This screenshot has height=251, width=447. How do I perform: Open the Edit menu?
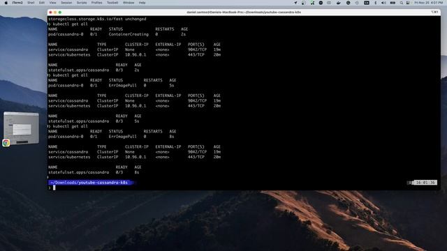point(42,3)
